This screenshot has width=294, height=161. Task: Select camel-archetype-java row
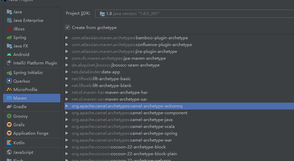(179, 119)
